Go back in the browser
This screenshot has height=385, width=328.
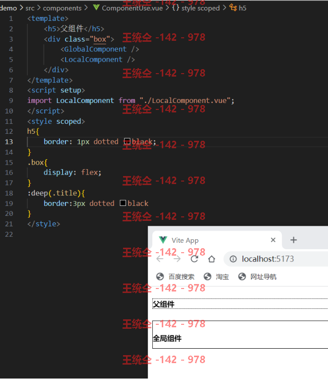[x=160, y=259]
